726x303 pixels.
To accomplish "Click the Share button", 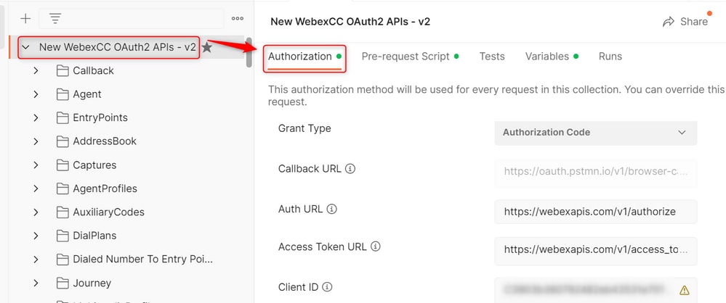I will pos(685,22).
